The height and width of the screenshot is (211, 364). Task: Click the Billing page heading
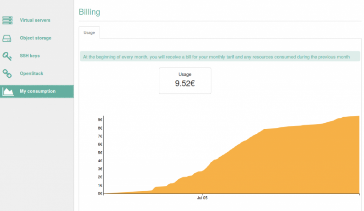(90, 12)
